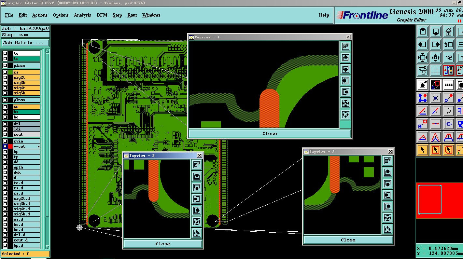Click the pan right view icon
The width and height of the screenshot is (463, 259).
[436, 45]
